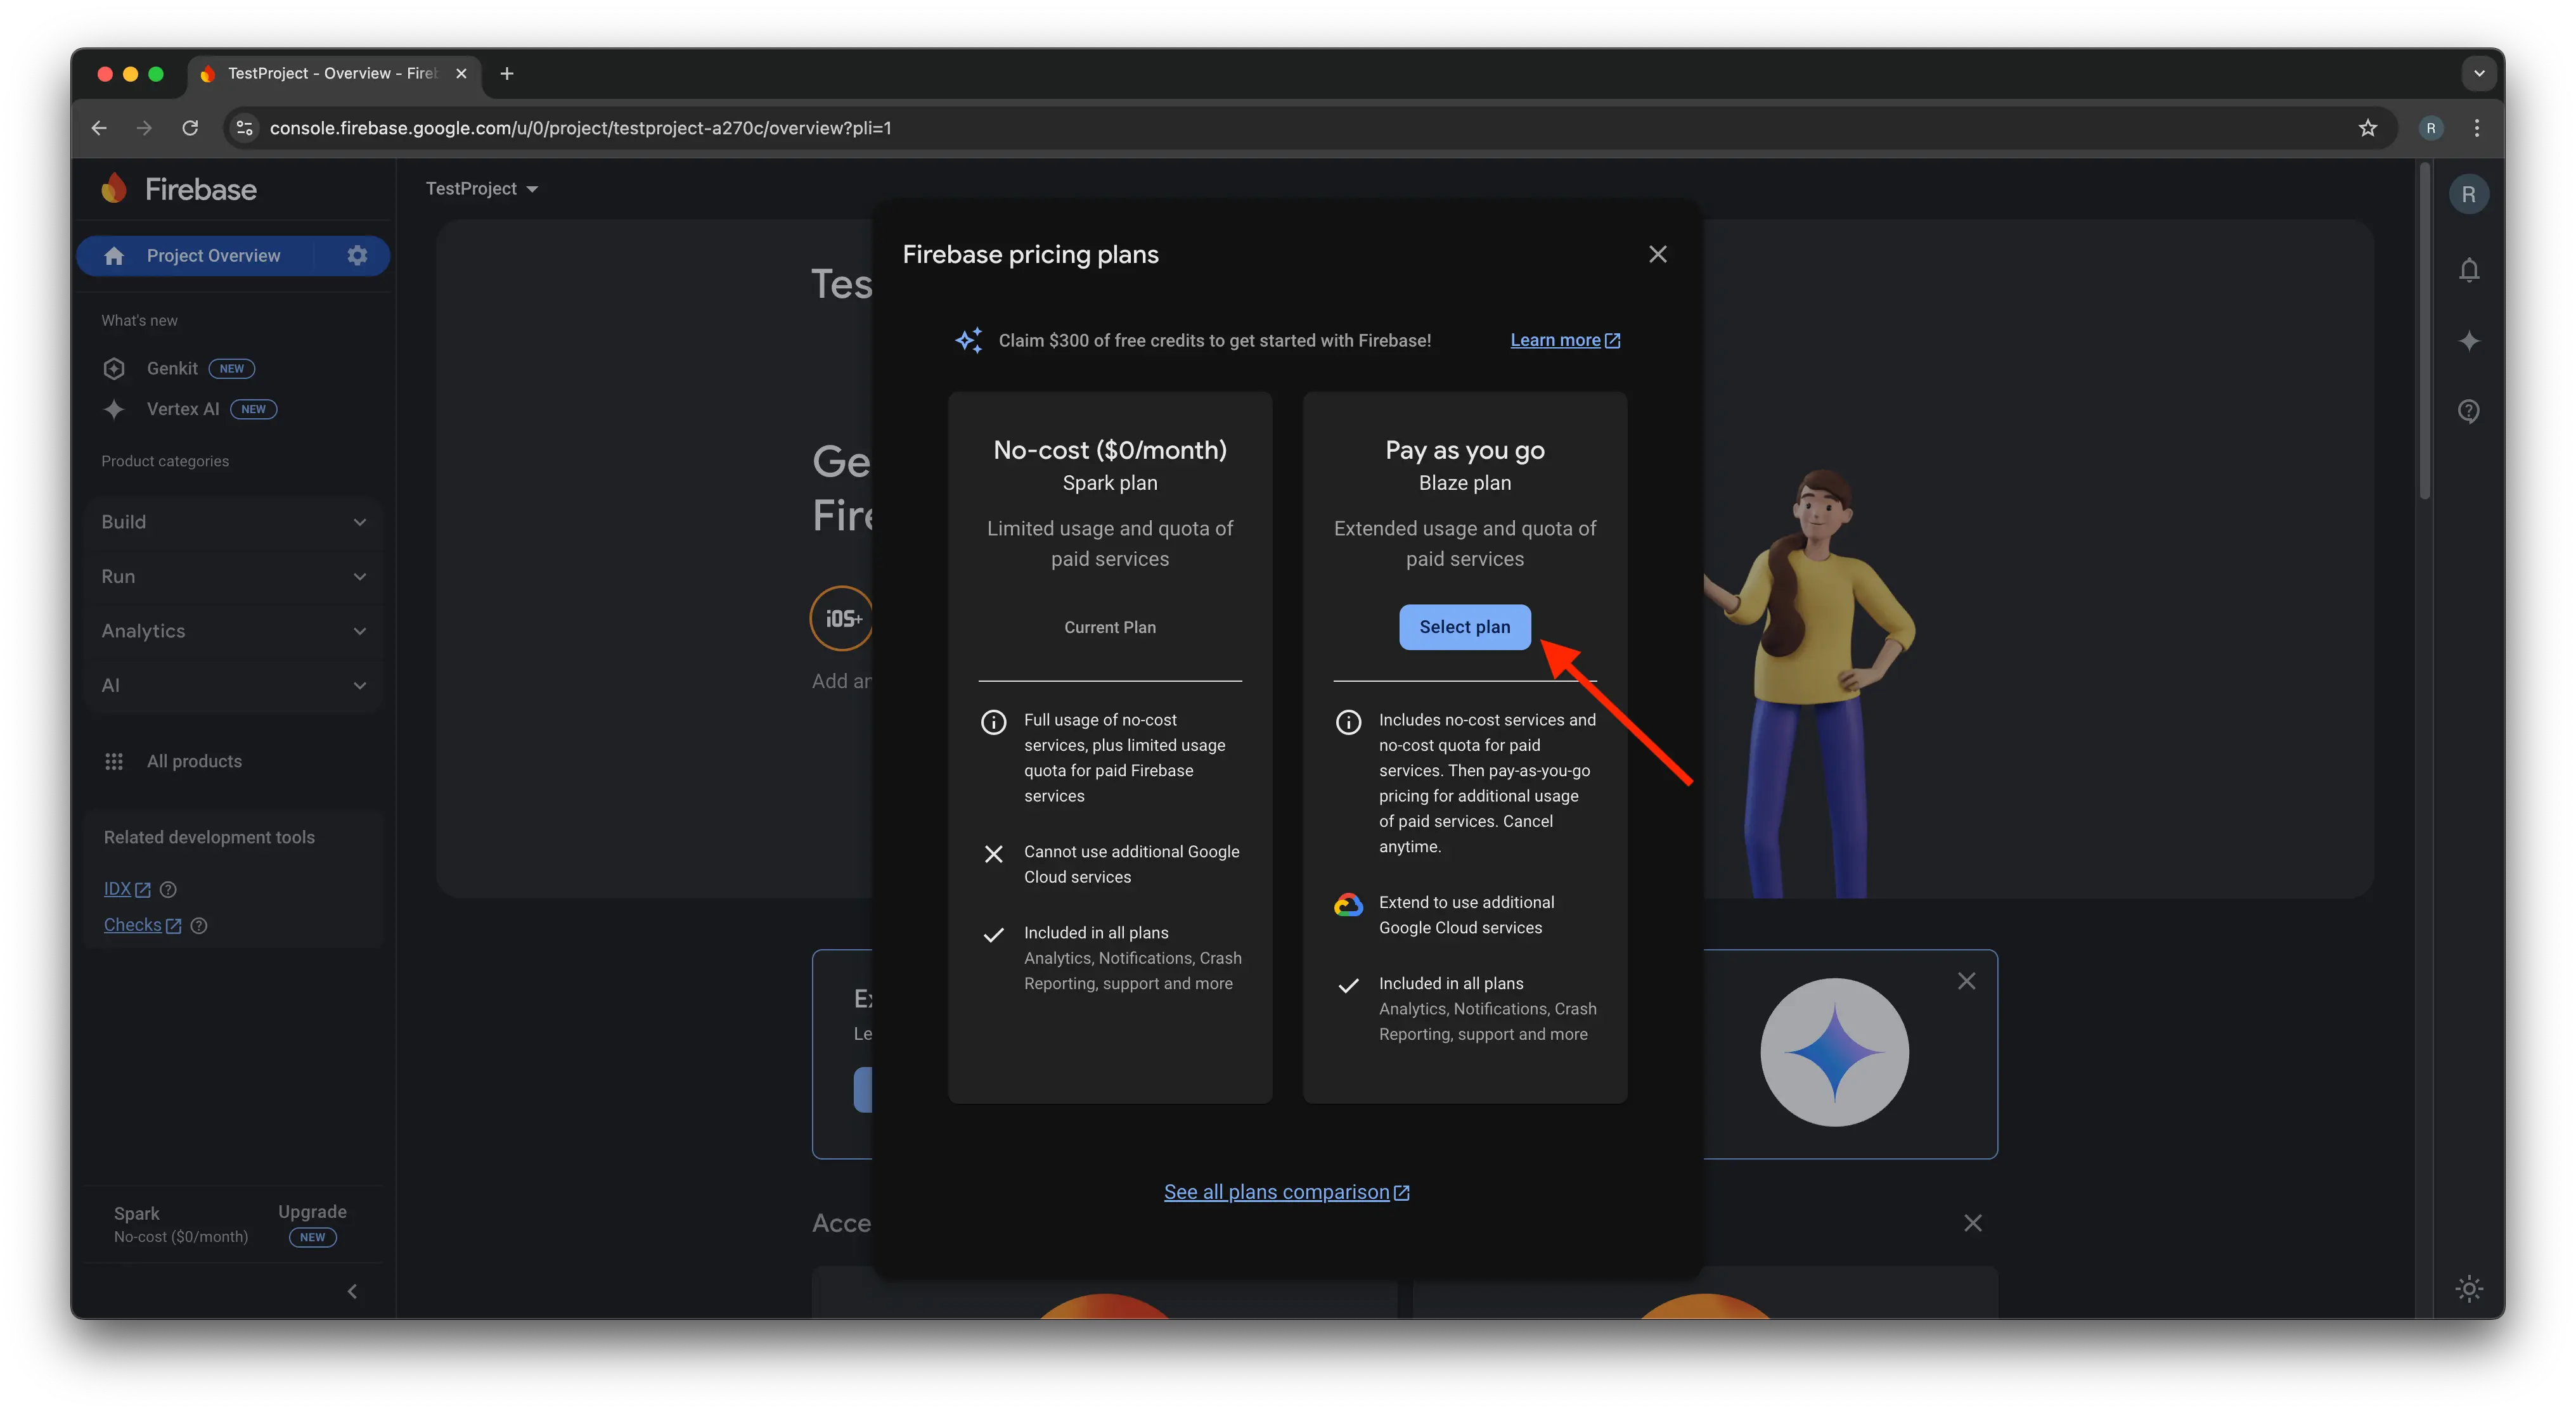
Task: Click the account avatar R in console
Action: (2468, 194)
